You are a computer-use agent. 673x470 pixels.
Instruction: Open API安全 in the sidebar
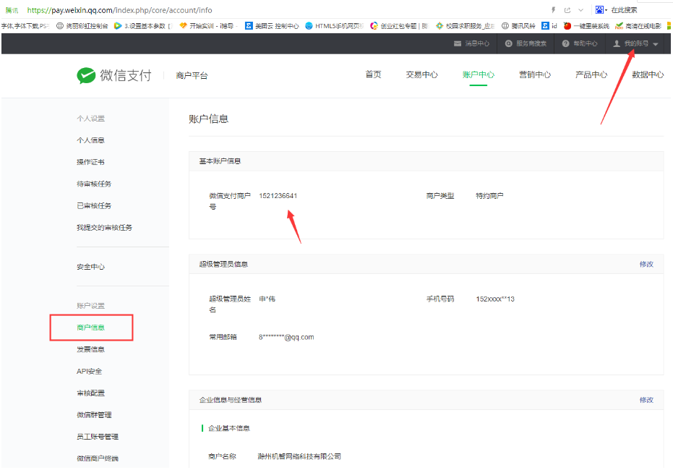90,371
